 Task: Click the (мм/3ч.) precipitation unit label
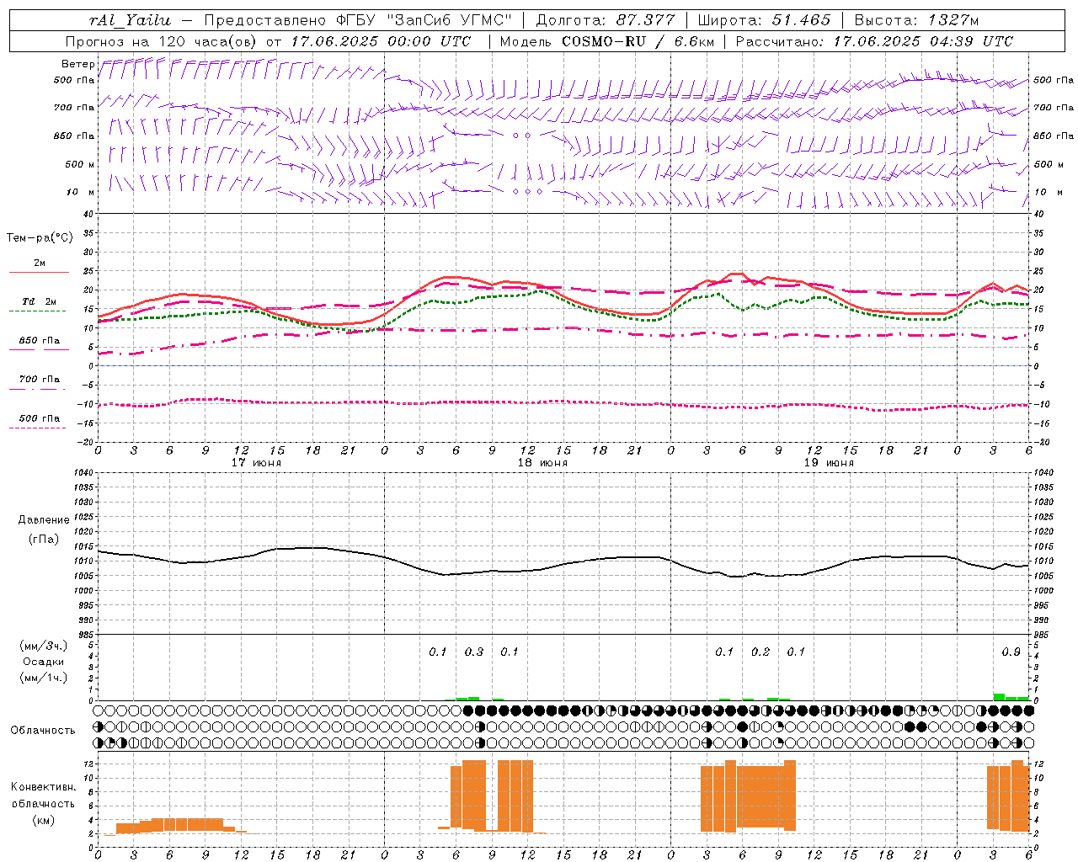44,646
